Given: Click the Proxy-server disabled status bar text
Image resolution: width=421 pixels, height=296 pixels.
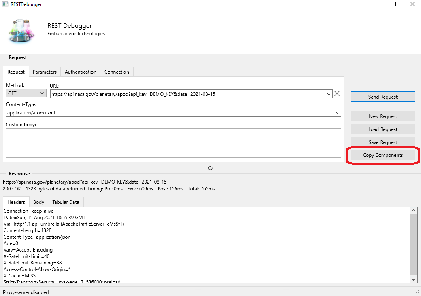Looking at the screenshot, I should click(x=26, y=292).
